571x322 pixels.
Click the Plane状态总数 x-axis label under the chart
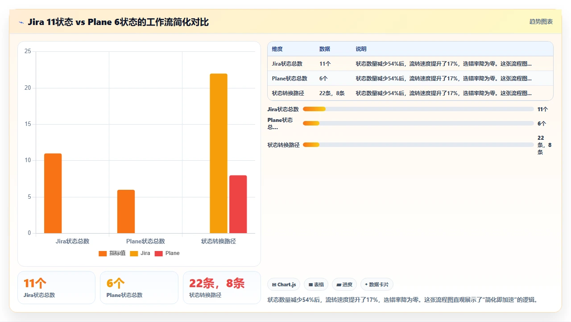(145, 241)
